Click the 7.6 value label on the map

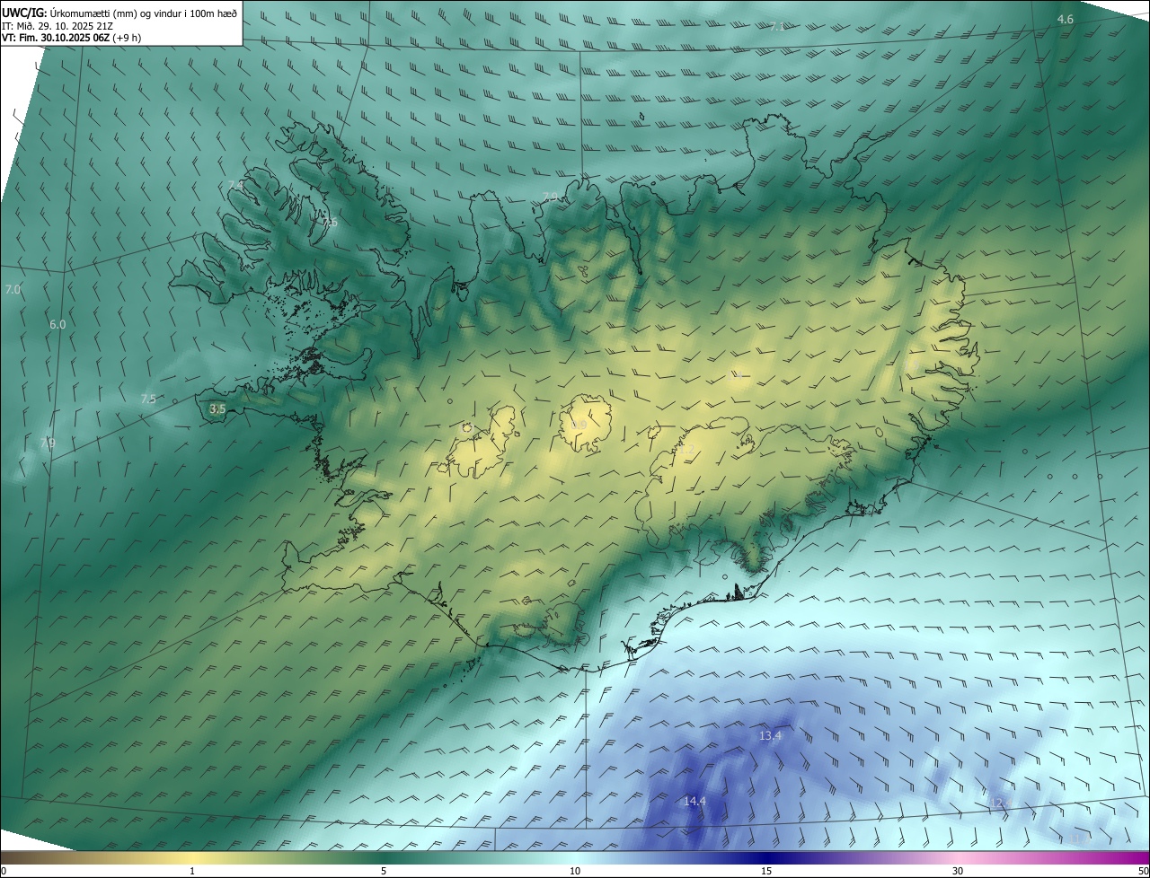[329, 222]
